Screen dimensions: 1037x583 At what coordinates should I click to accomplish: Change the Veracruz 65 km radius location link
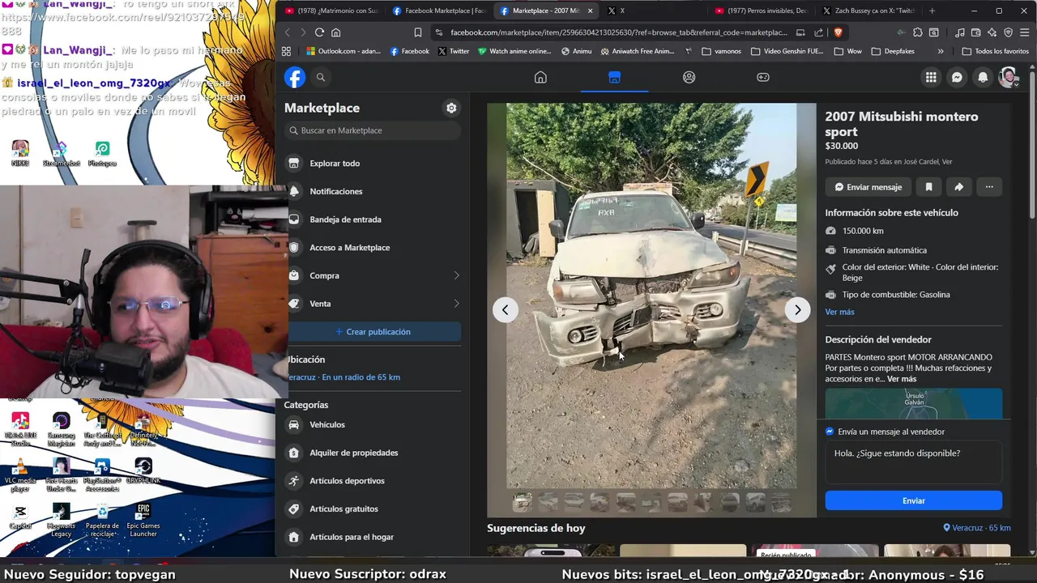coord(344,377)
